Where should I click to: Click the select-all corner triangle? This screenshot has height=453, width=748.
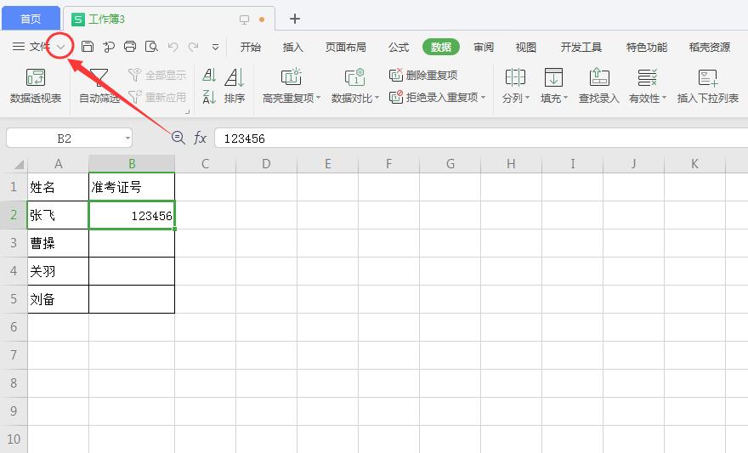pos(19,165)
